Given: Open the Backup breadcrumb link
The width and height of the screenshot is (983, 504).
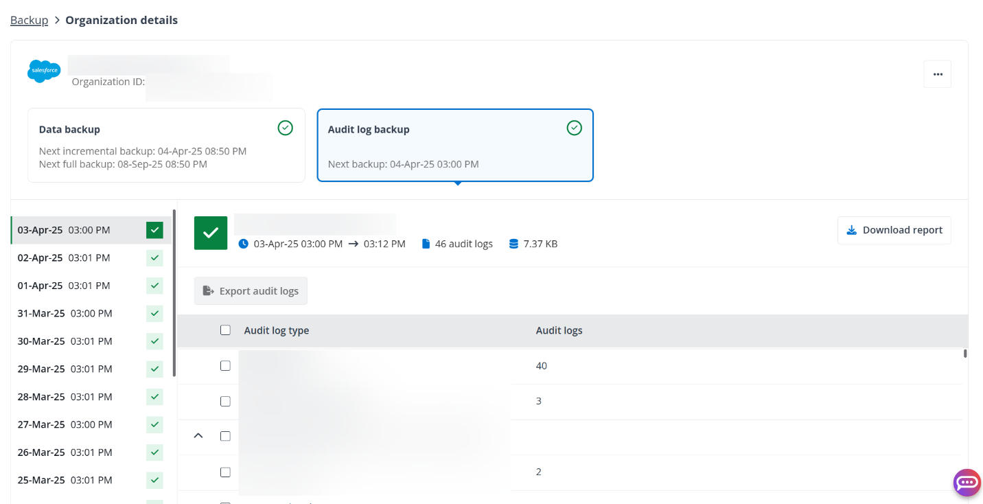Looking at the screenshot, I should [x=29, y=19].
